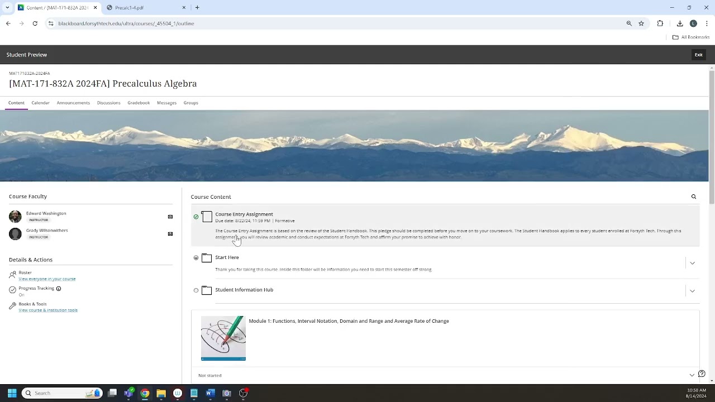
Task: Open the Chrome extensions puzzle icon
Action: [660, 23]
